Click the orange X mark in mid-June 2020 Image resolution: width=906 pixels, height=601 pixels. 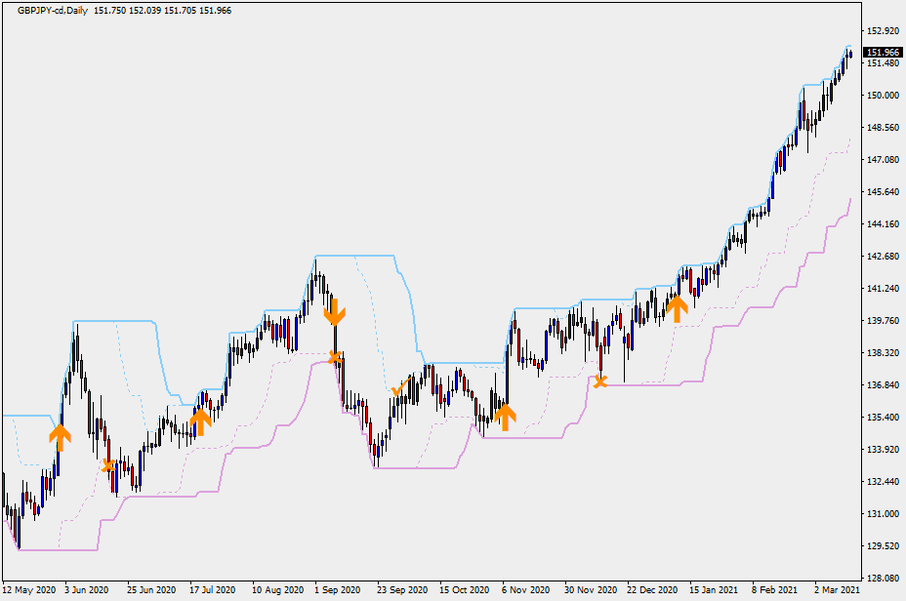pos(108,465)
